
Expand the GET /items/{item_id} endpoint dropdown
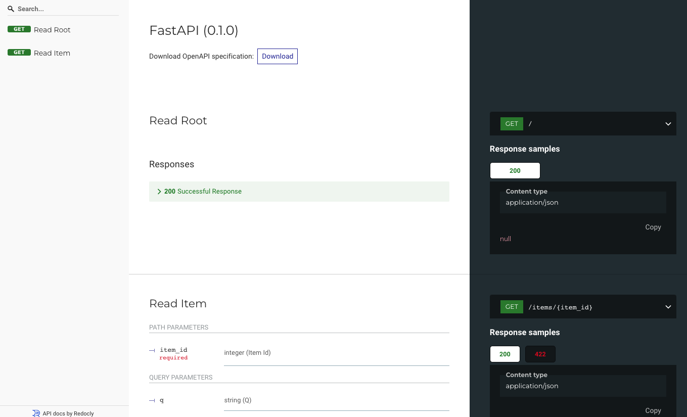(583, 307)
